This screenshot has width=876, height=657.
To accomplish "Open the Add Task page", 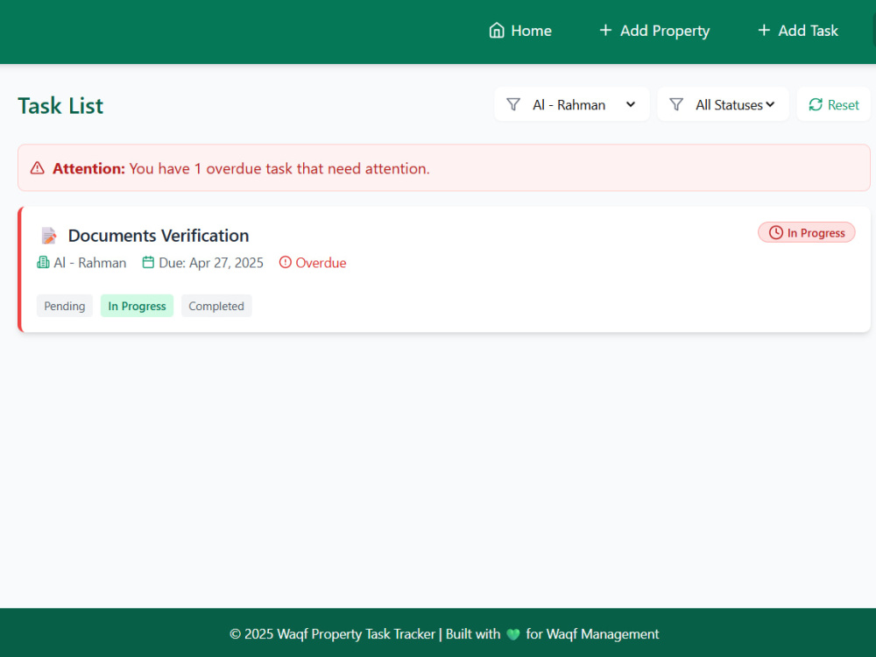I will [798, 31].
